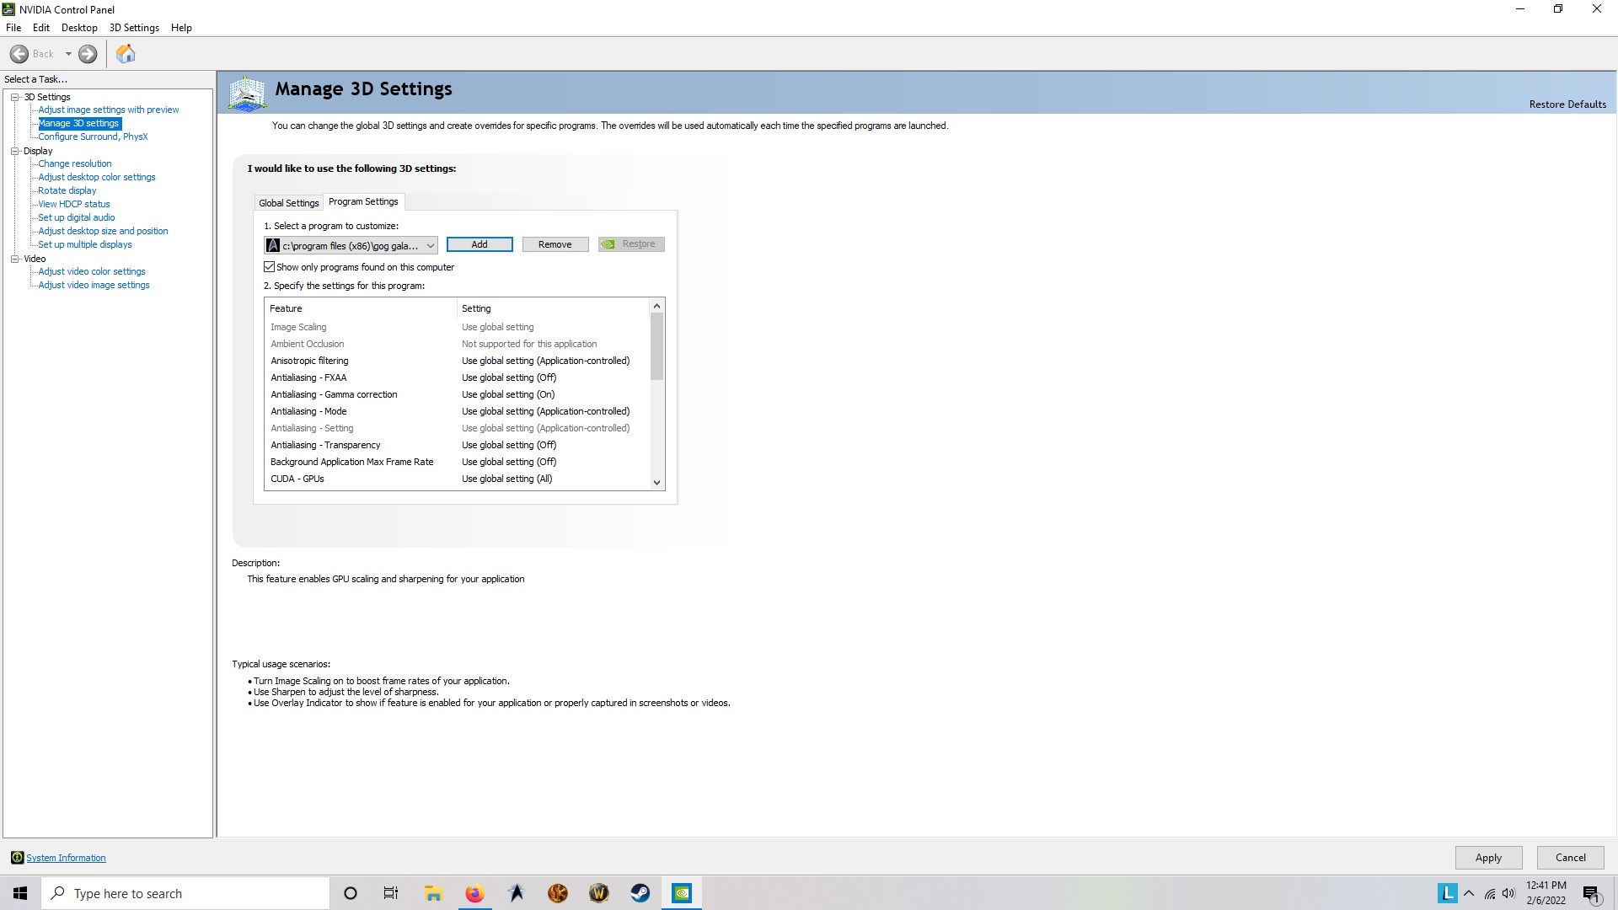
Task: Click the Manage 3D Settings header icon
Action: tap(248, 93)
